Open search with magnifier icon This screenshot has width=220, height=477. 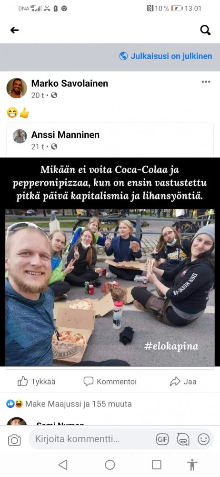(x=205, y=30)
